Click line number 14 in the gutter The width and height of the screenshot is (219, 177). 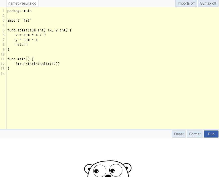3,74
